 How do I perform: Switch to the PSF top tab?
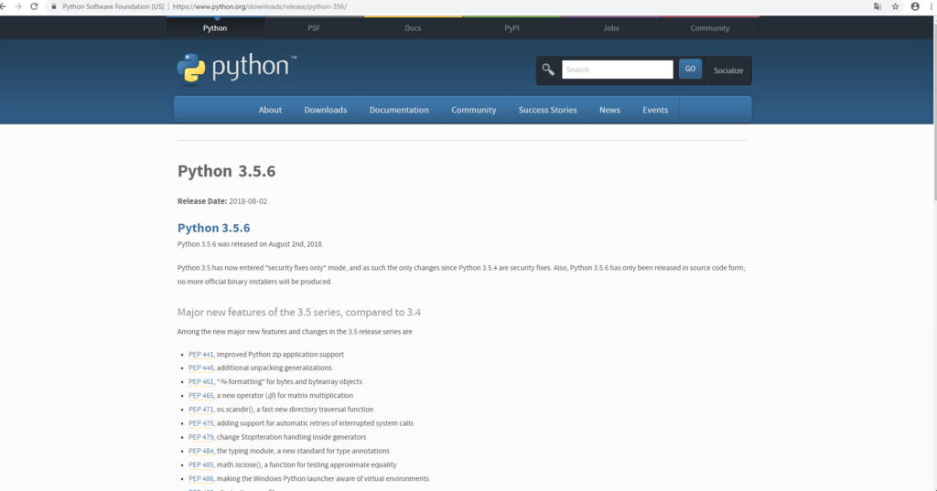(x=314, y=28)
